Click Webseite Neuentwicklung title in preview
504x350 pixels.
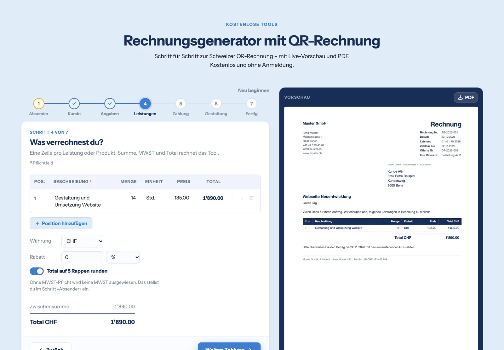tap(327, 197)
